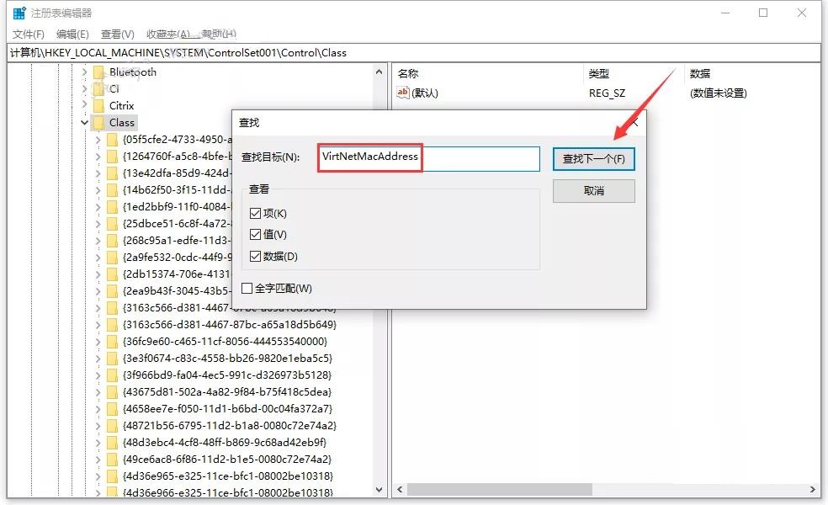Click folder icon of {268c95a1-edfe-11d3 key
The width and height of the screenshot is (828, 505).
(112, 241)
